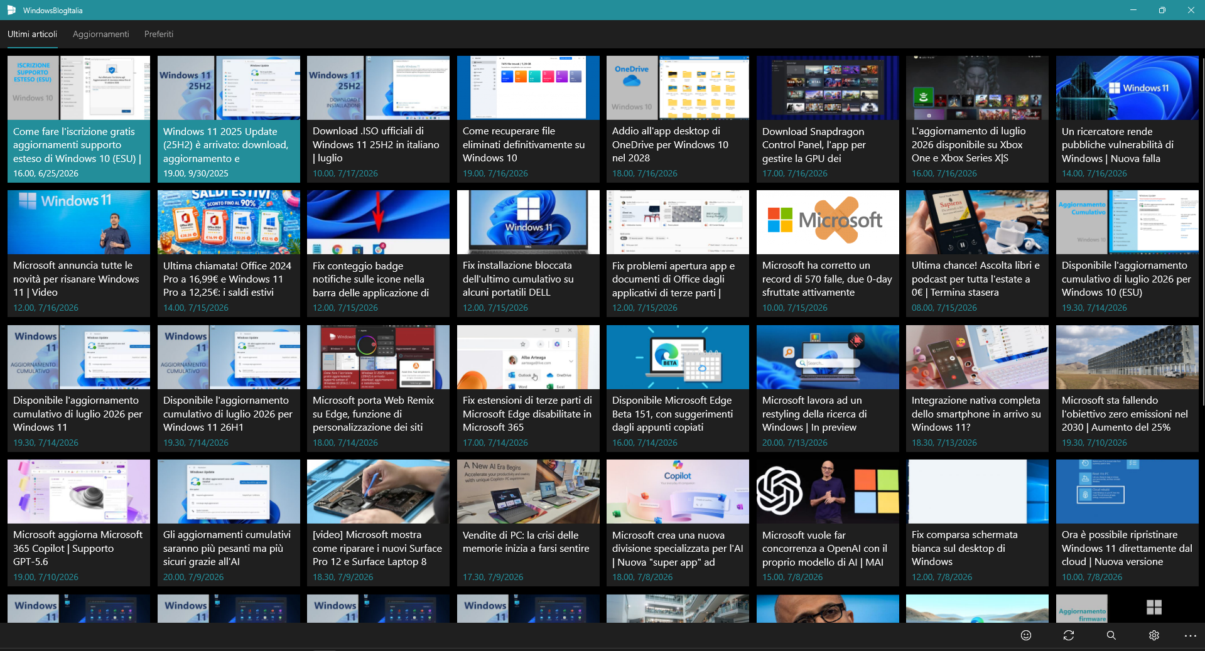1205x651 pixels.
Task: Open the settings gear
Action: (x=1154, y=635)
